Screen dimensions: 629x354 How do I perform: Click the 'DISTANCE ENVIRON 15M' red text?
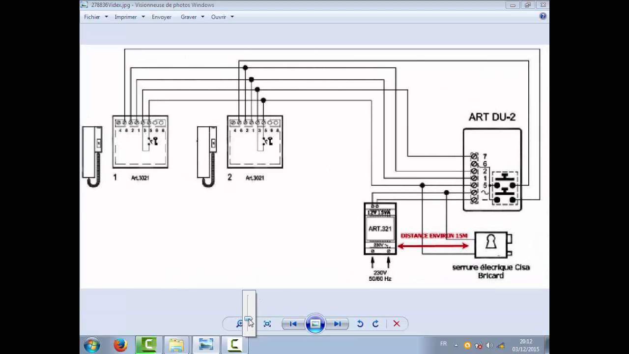pyautogui.click(x=434, y=236)
